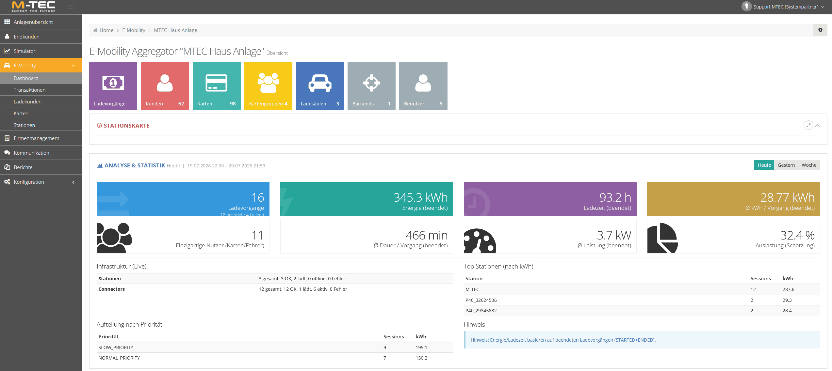Open the Backends crosshair tile
This screenshot has height=371, width=832.
(371, 86)
